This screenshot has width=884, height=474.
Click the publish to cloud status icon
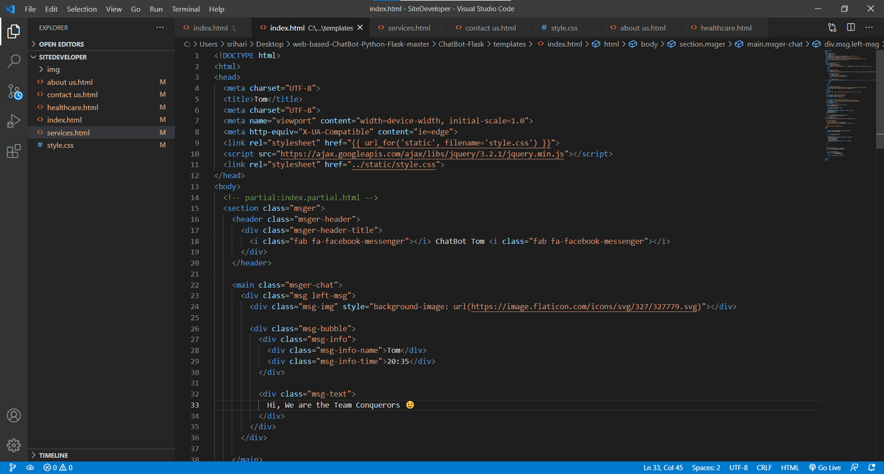(x=30, y=468)
